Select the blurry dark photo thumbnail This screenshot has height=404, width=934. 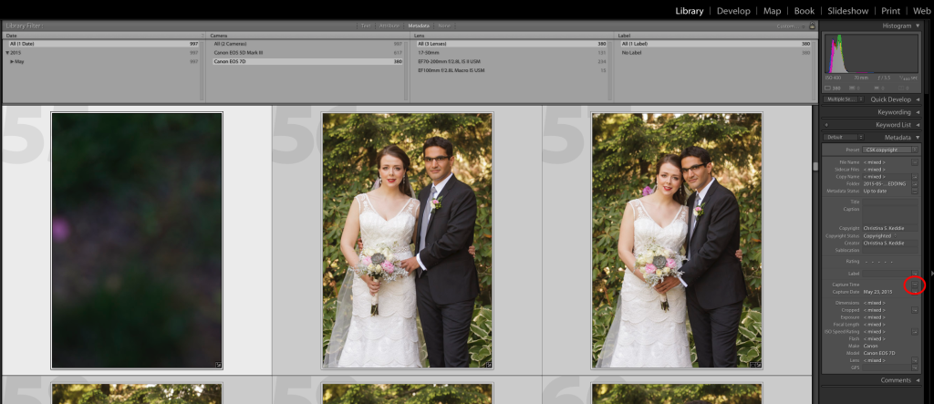point(137,240)
